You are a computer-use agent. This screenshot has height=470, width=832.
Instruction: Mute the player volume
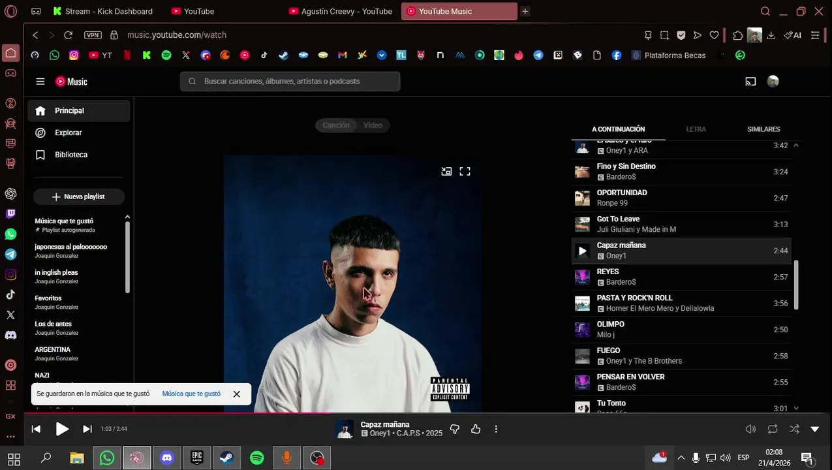click(750, 429)
